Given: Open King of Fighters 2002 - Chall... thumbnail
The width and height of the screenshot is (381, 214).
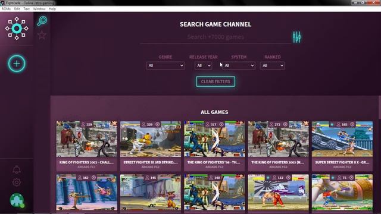Looking at the screenshot, I should 86,139.
